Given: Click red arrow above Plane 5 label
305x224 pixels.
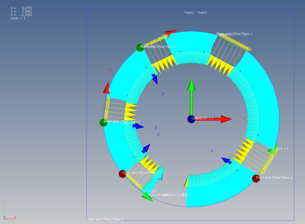Looking at the screenshot, I should [171, 33].
